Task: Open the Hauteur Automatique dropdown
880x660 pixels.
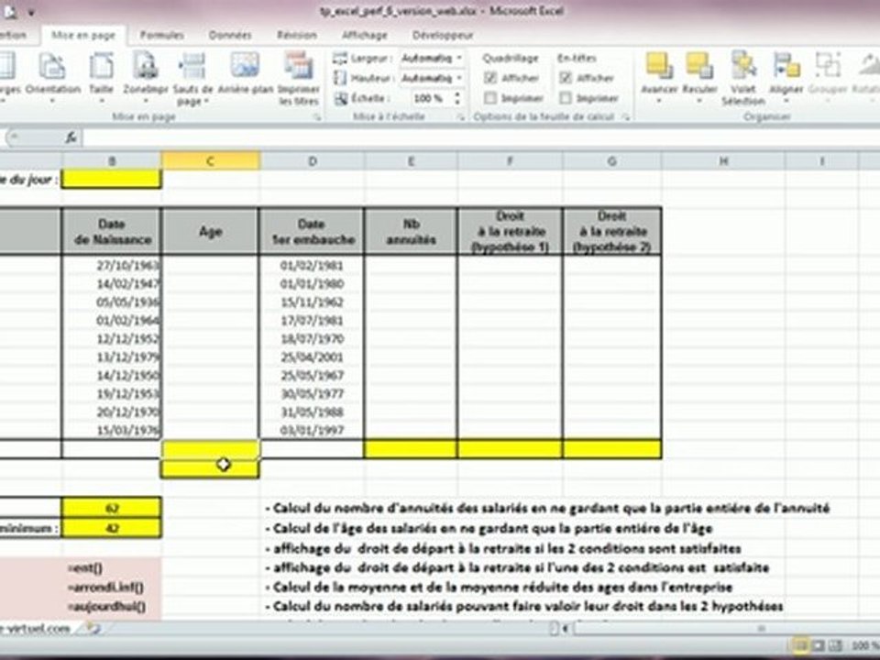Action: (459, 78)
